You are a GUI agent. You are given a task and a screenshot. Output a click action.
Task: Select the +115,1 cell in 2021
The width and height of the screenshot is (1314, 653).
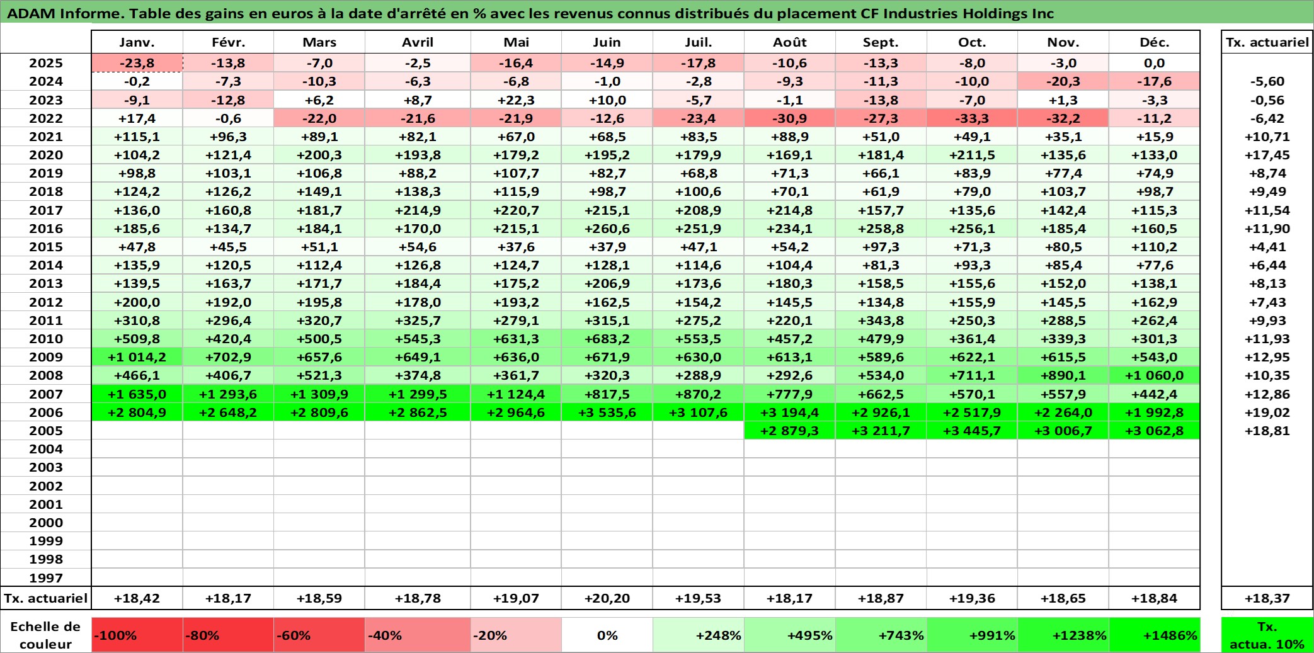pos(137,137)
